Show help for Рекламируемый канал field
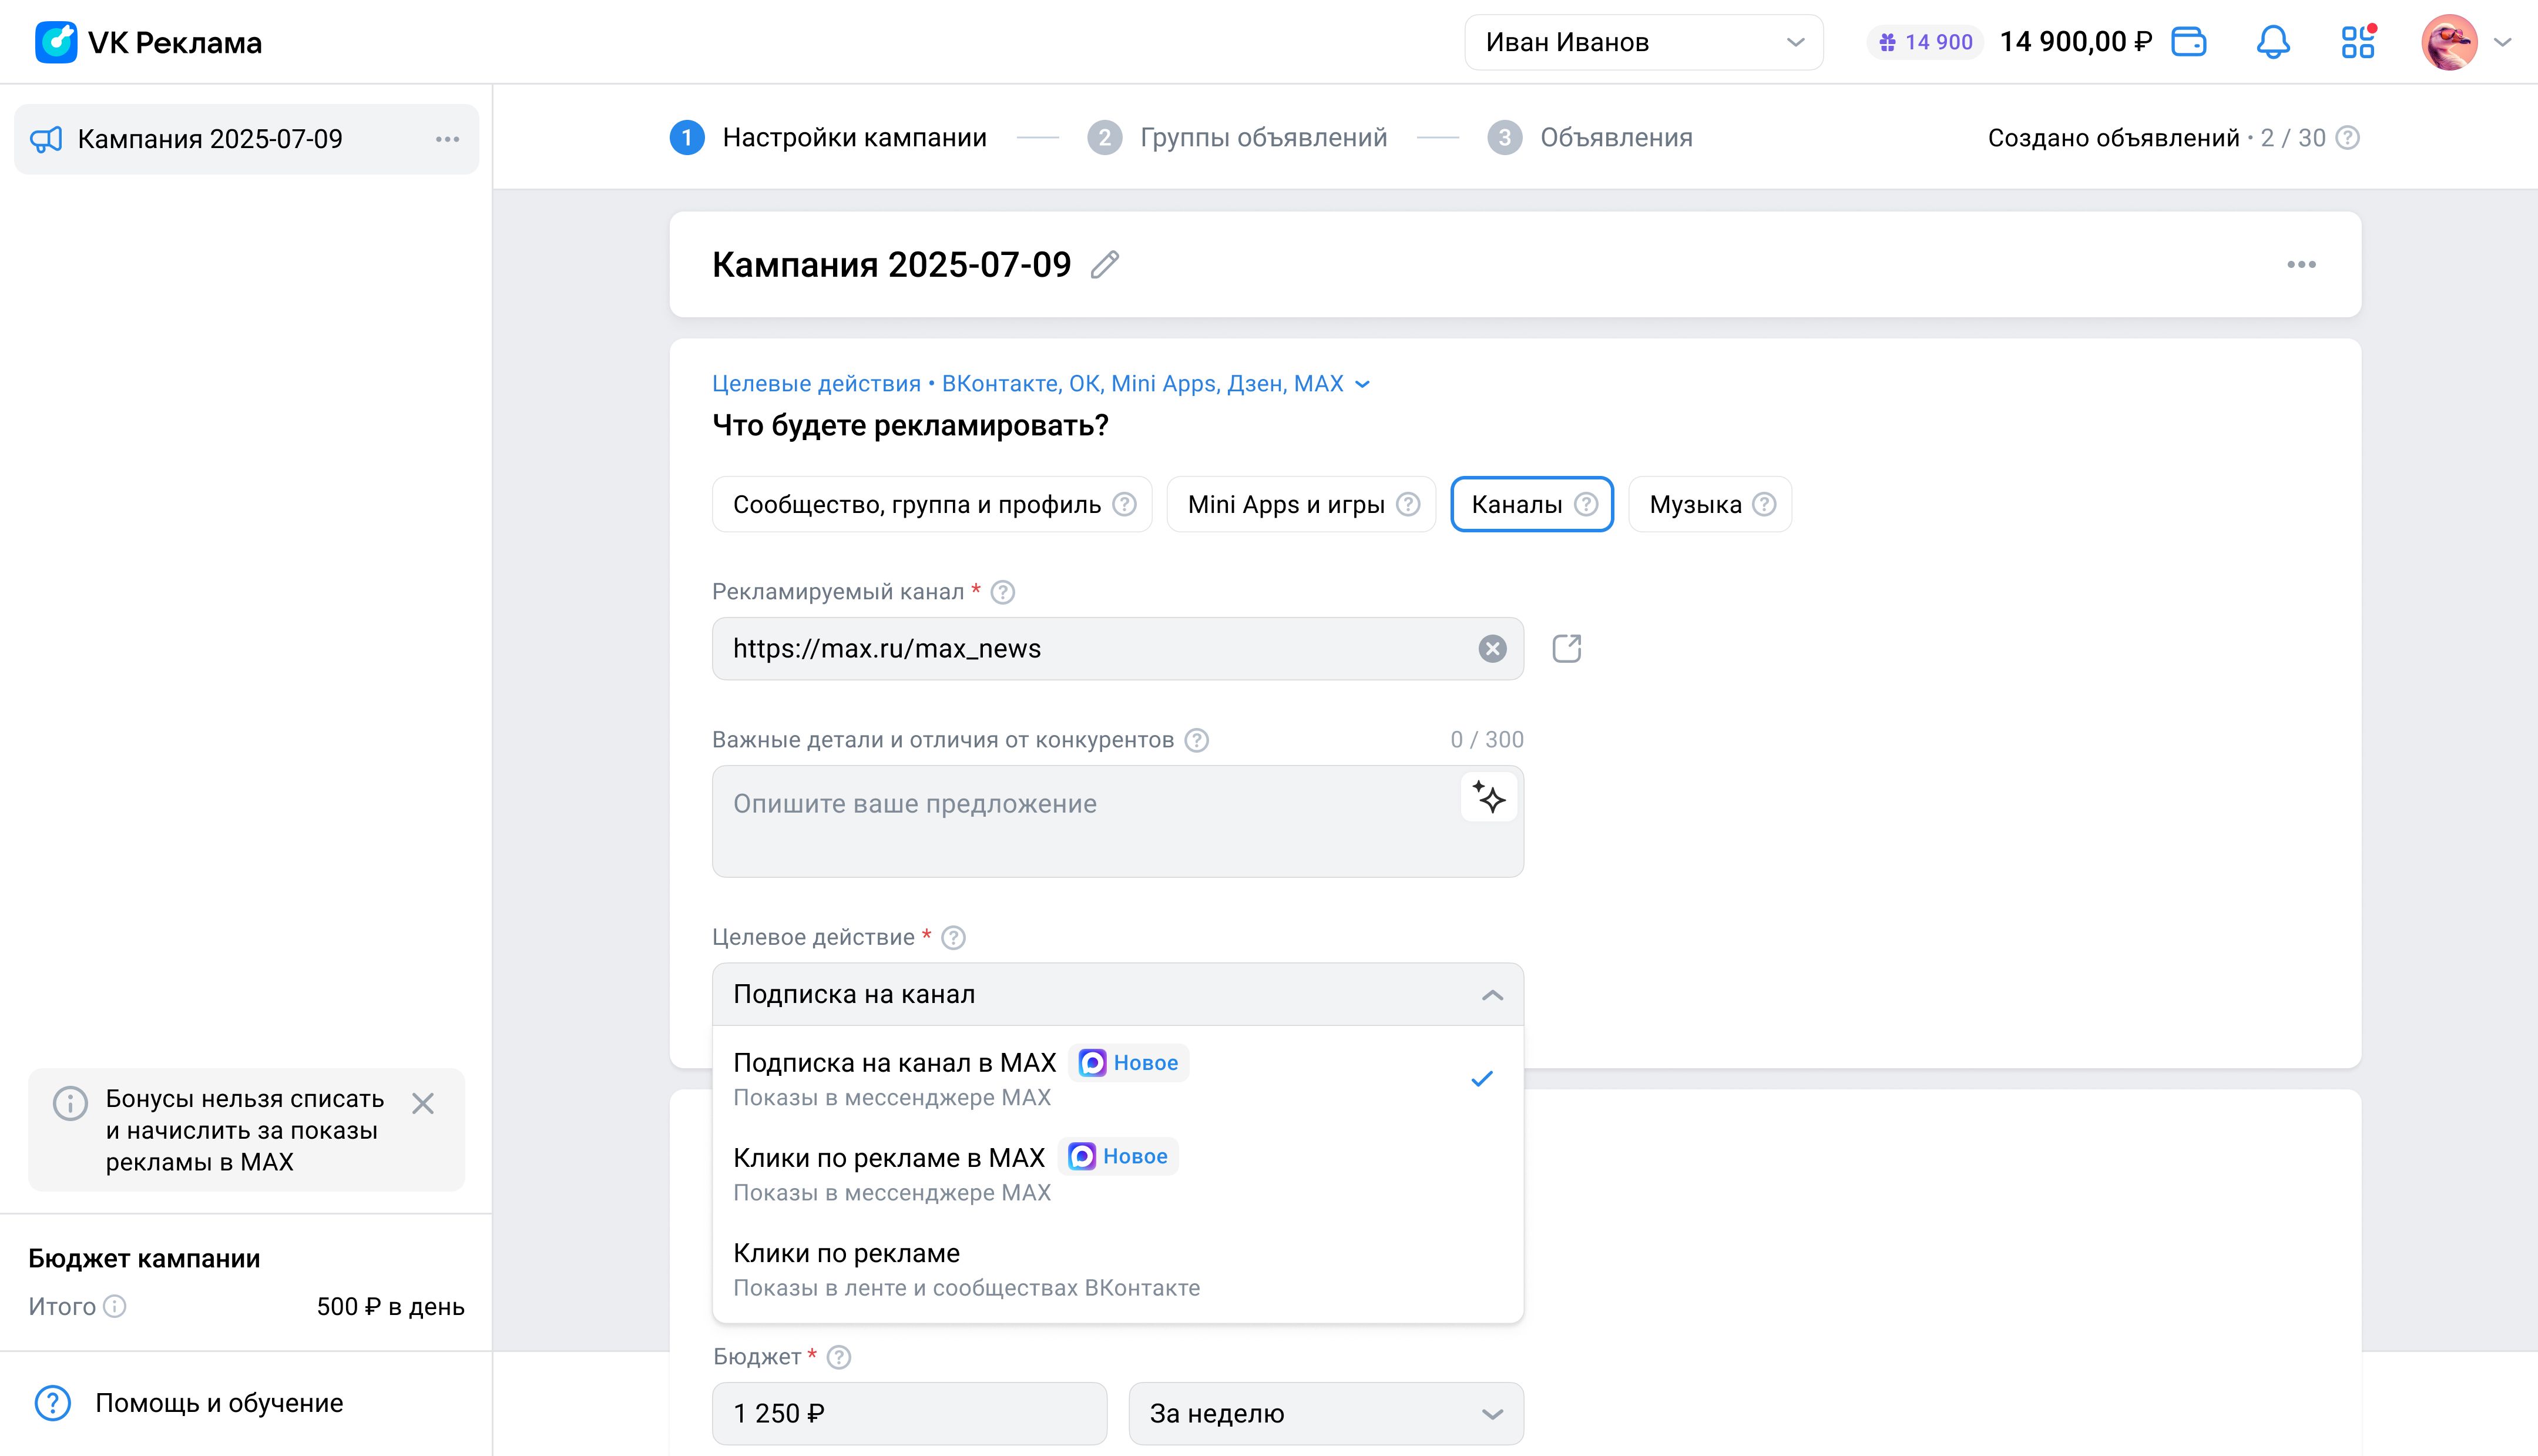Viewport: 2538px width, 1456px height. pyautogui.click(x=1003, y=592)
